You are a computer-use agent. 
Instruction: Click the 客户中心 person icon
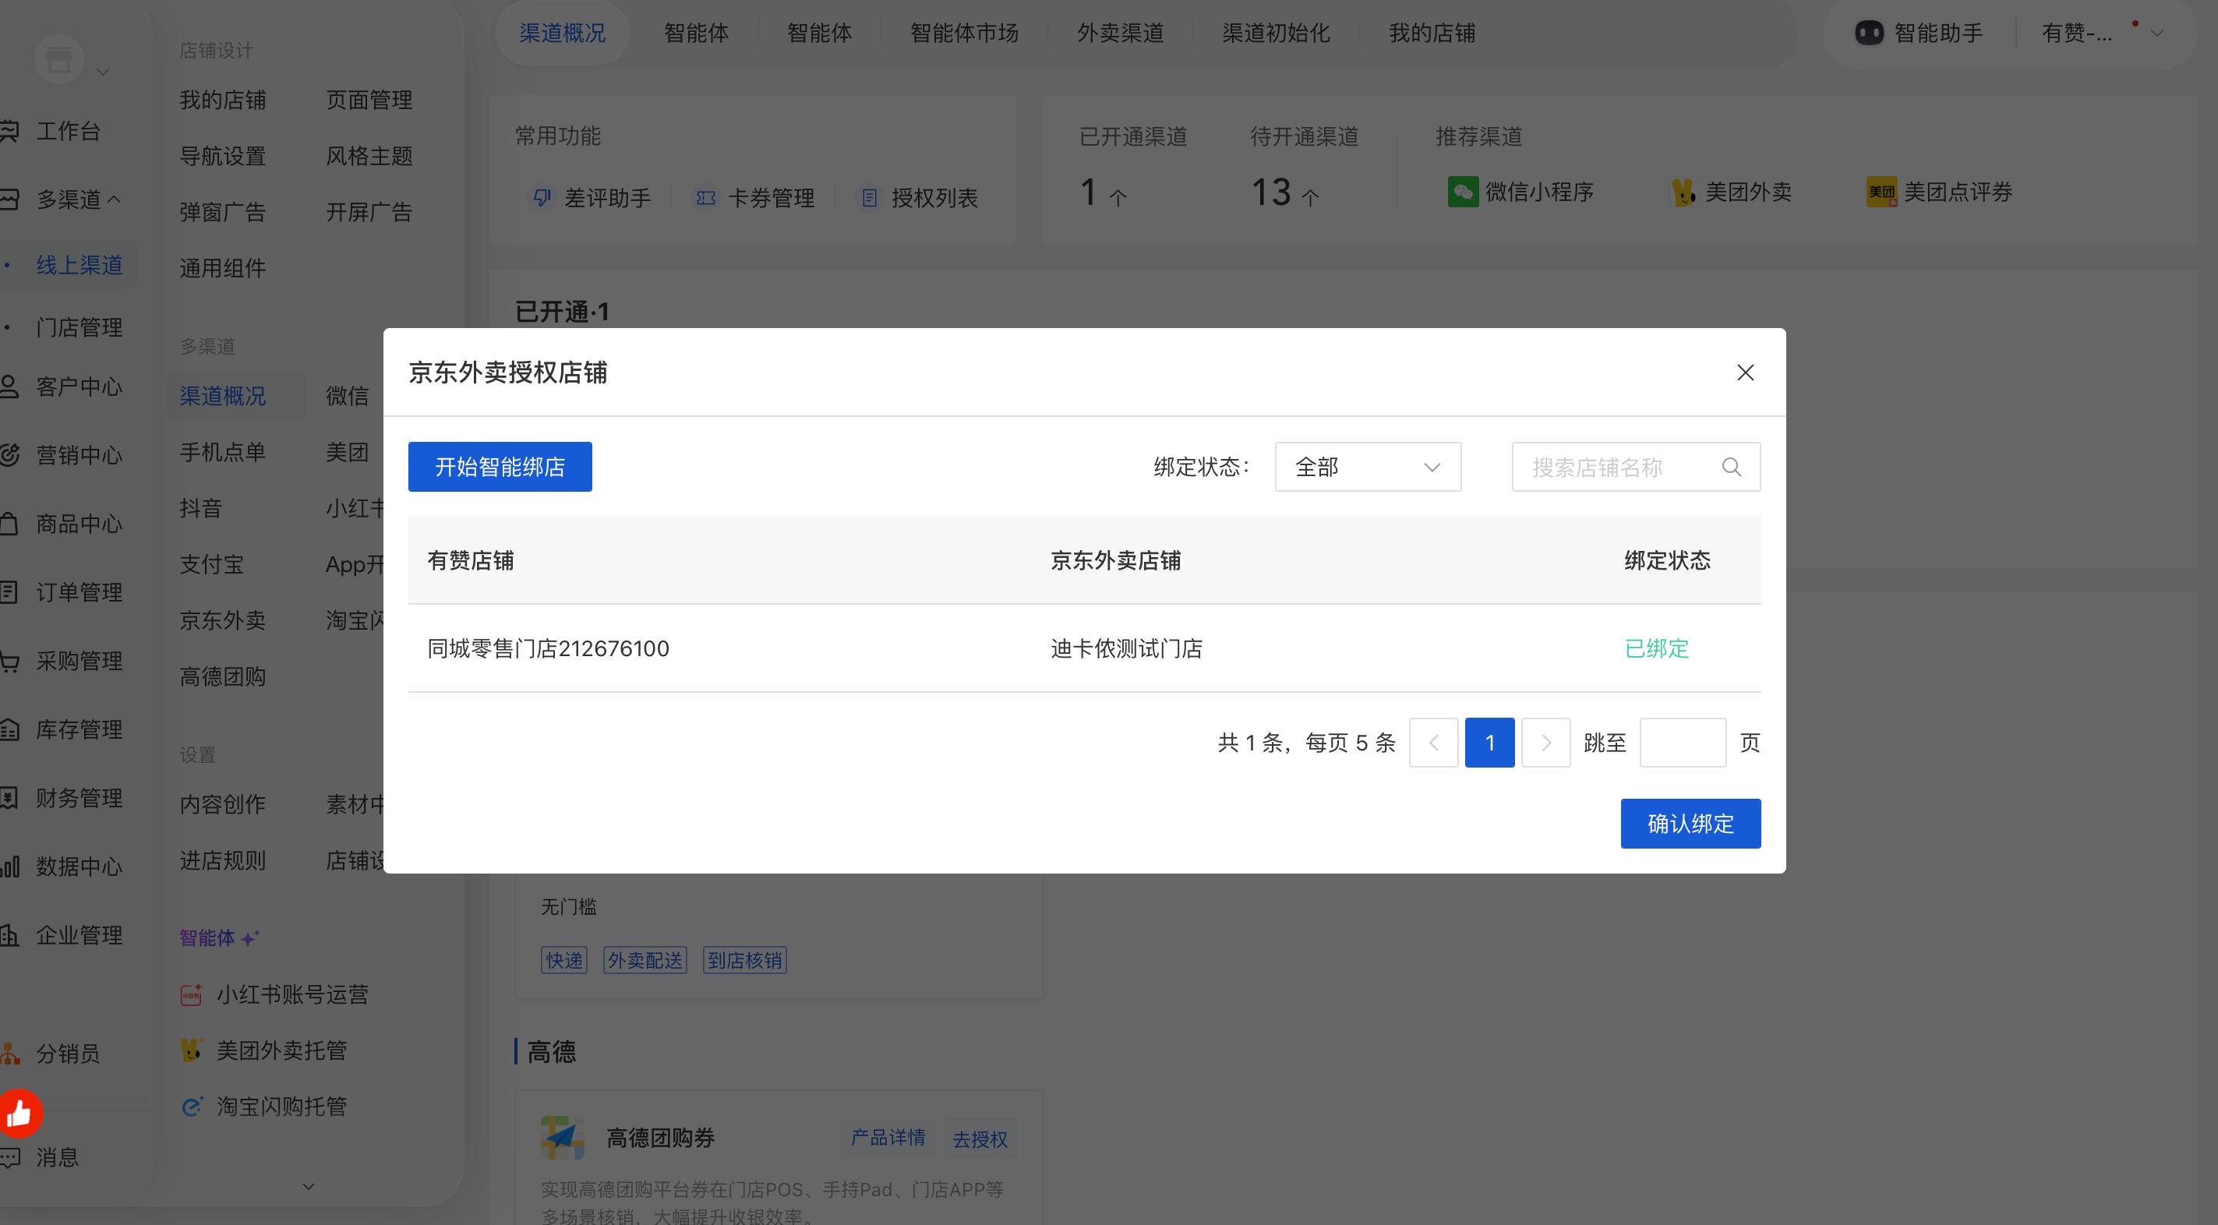tap(9, 387)
